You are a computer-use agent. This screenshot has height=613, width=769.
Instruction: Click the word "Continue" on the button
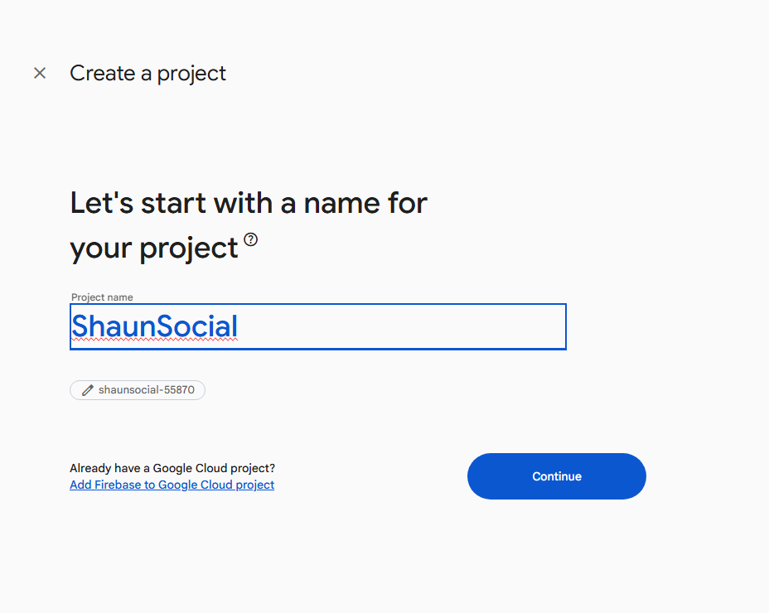(x=557, y=476)
